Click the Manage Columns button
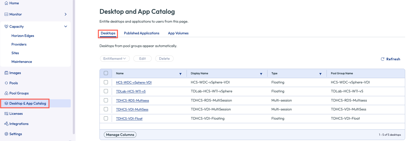409x141 pixels. [120, 135]
